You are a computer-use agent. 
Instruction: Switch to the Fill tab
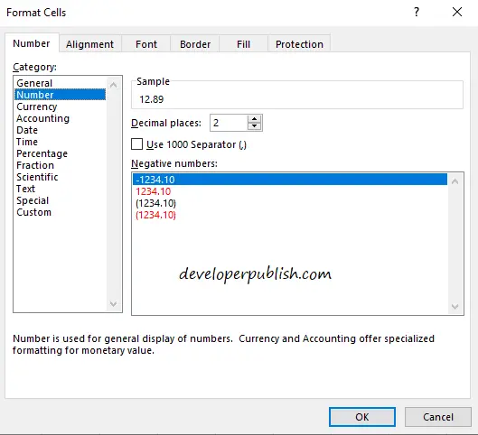(x=243, y=44)
